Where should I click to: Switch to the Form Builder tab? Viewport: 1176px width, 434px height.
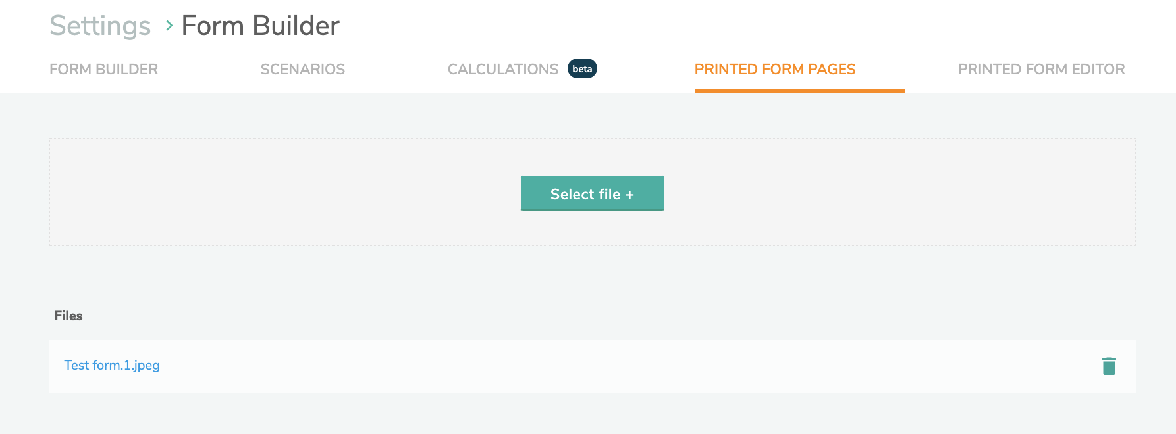point(103,69)
